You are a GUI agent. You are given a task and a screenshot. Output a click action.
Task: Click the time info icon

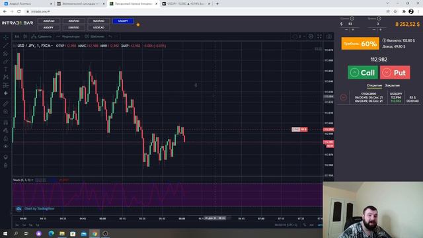coord(379,19)
